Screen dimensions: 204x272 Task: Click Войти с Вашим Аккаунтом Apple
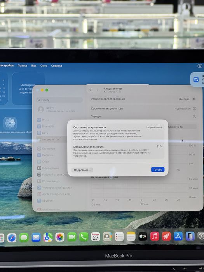(x=57, y=109)
